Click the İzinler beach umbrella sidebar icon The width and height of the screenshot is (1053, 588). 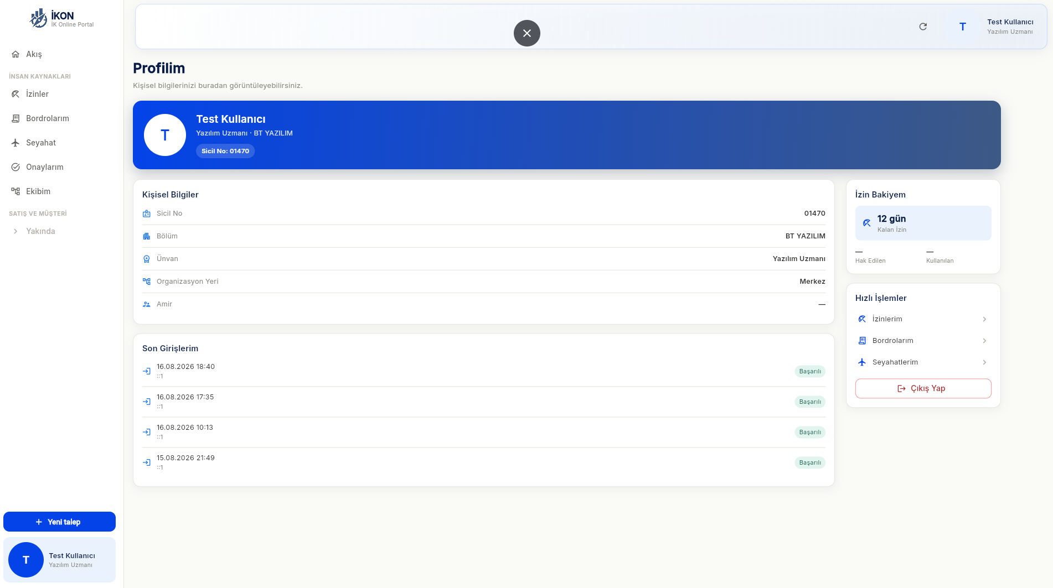pos(16,94)
